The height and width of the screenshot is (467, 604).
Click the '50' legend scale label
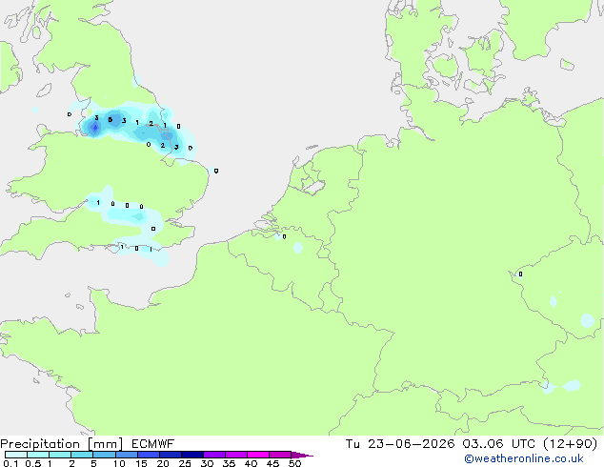(x=294, y=463)
